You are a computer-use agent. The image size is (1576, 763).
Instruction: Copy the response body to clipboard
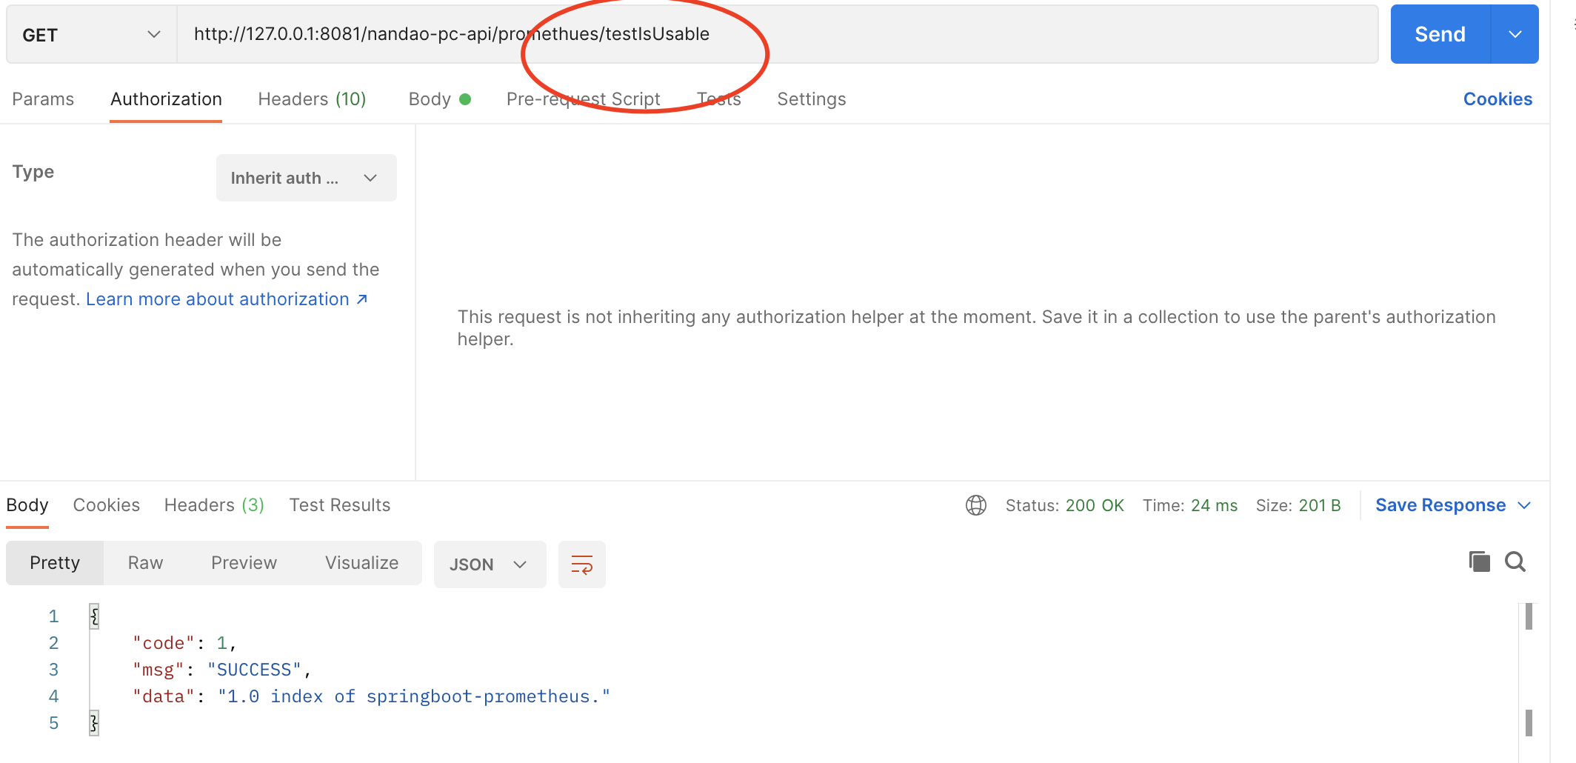coord(1479,562)
